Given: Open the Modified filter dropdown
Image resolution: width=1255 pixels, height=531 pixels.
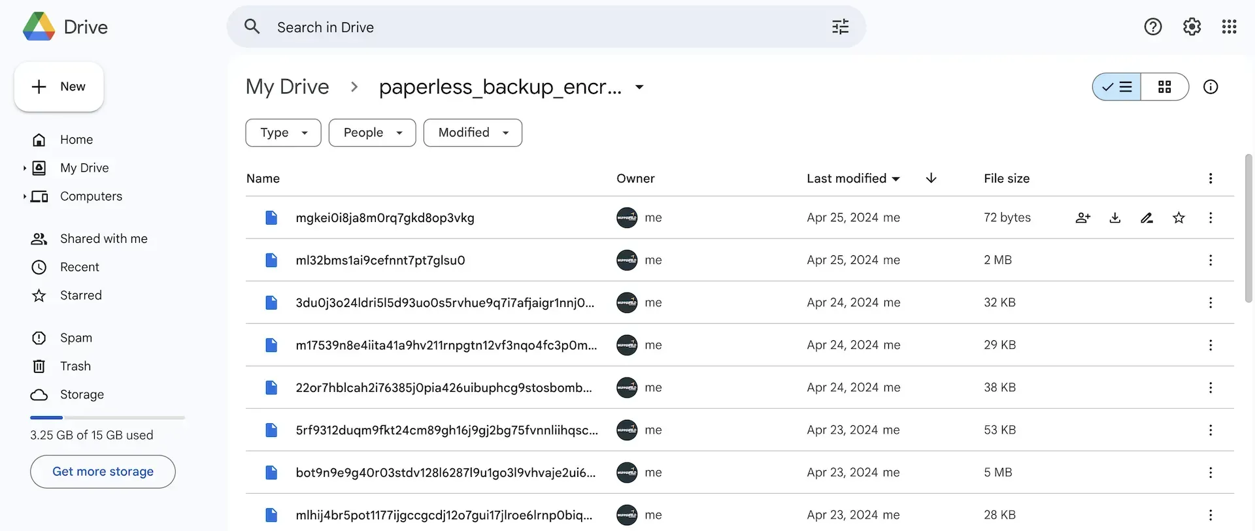Looking at the screenshot, I should pyautogui.click(x=473, y=133).
